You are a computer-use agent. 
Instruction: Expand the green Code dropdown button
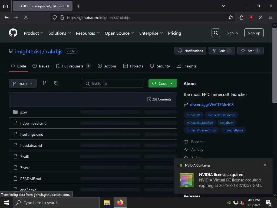click(x=163, y=83)
